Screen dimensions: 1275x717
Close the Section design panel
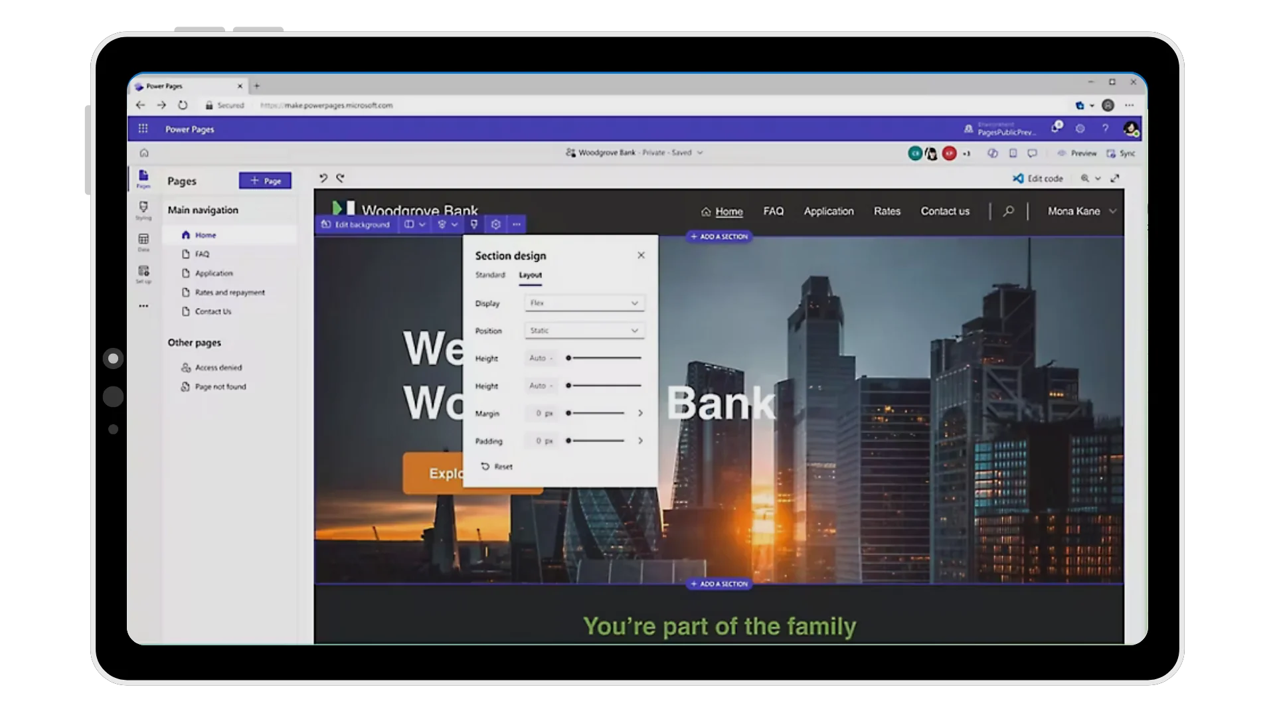(641, 255)
